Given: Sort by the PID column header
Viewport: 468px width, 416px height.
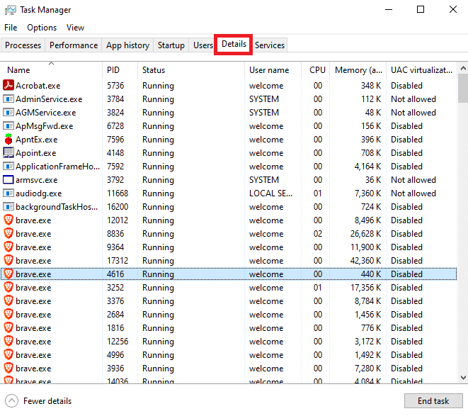Looking at the screenshot, I should pos(120,70).
